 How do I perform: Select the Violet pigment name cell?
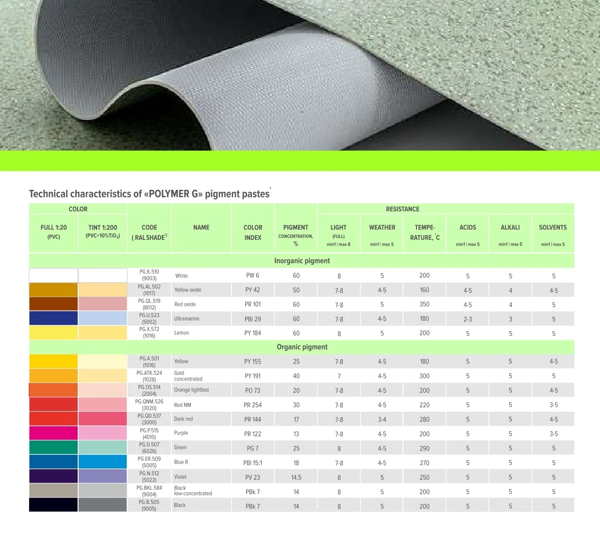tap(201, 476)
